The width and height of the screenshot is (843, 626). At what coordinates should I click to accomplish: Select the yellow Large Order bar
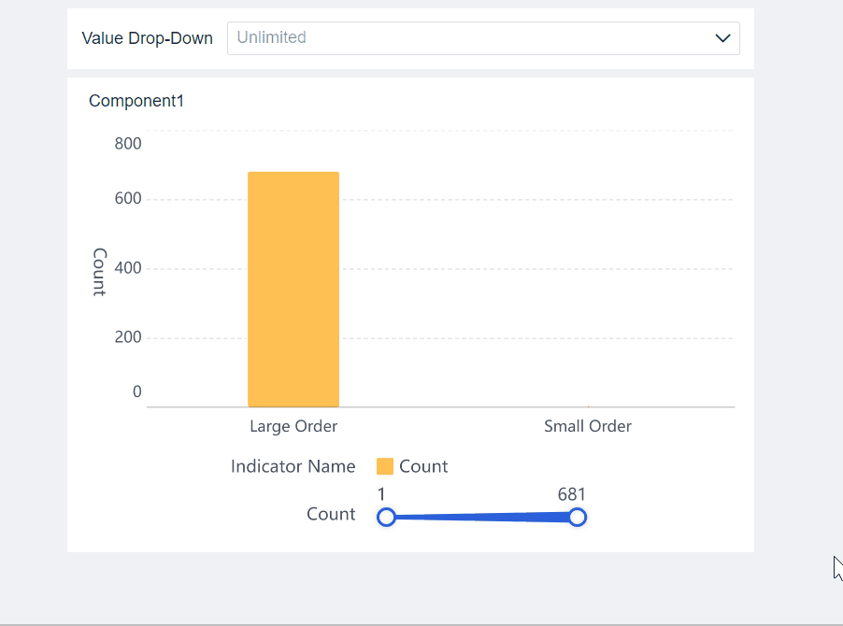[293, 288]
